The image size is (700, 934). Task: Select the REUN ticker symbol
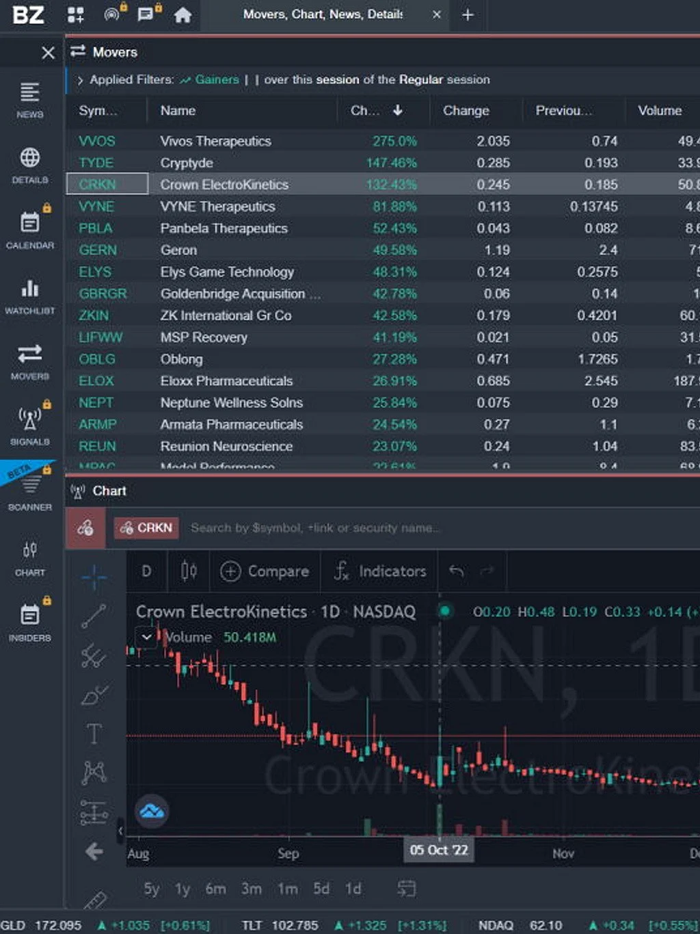click(x=97, y=447)
